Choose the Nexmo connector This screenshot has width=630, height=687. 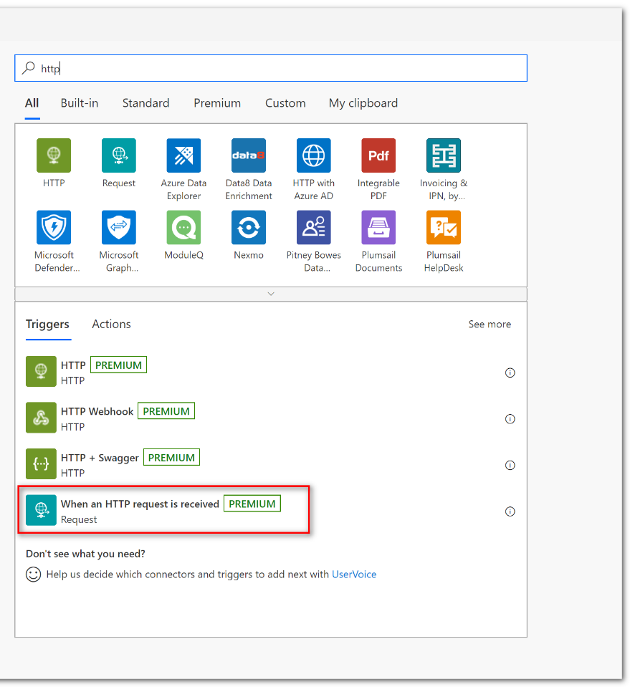click(249, 227)
